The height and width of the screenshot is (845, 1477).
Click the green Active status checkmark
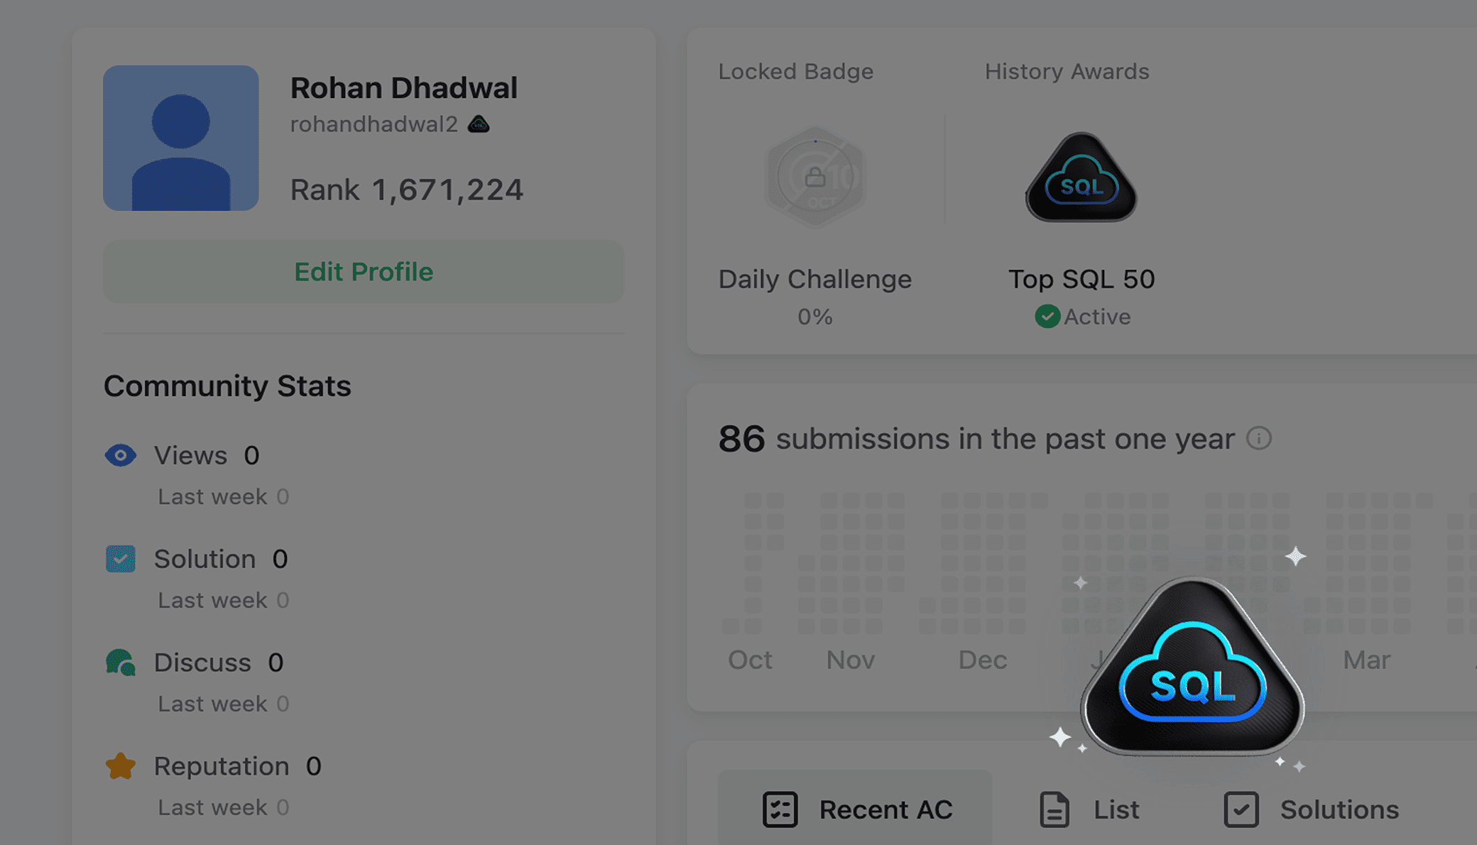pyautogui.click(x=1047, y=316)
